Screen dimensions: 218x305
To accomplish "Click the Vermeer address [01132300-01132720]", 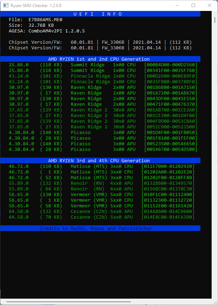I will pyautogui.click(x=168, y=200).
